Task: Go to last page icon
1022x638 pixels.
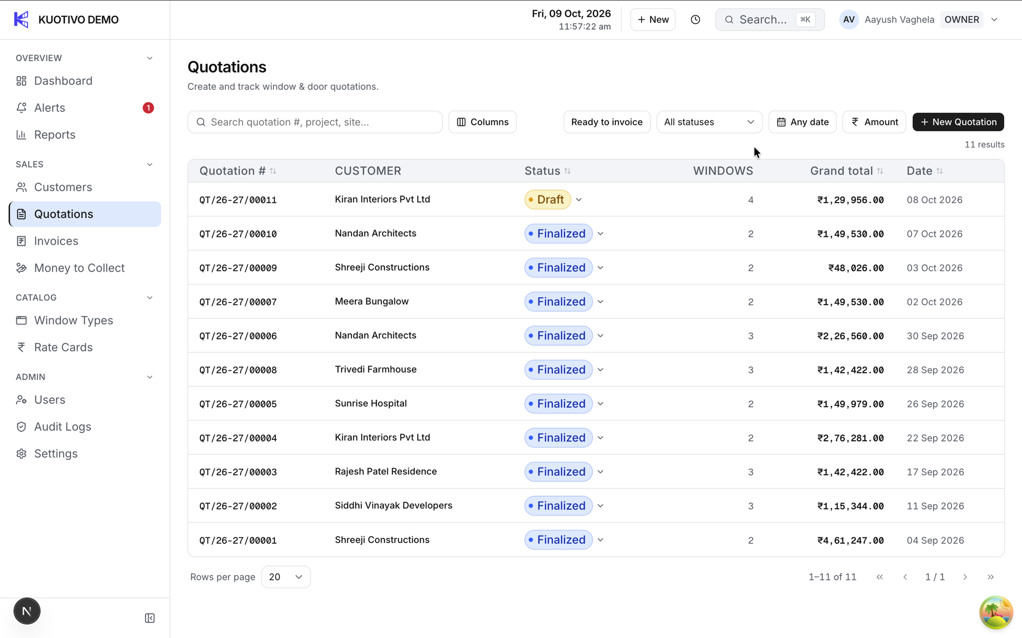Action: [990, 577]
